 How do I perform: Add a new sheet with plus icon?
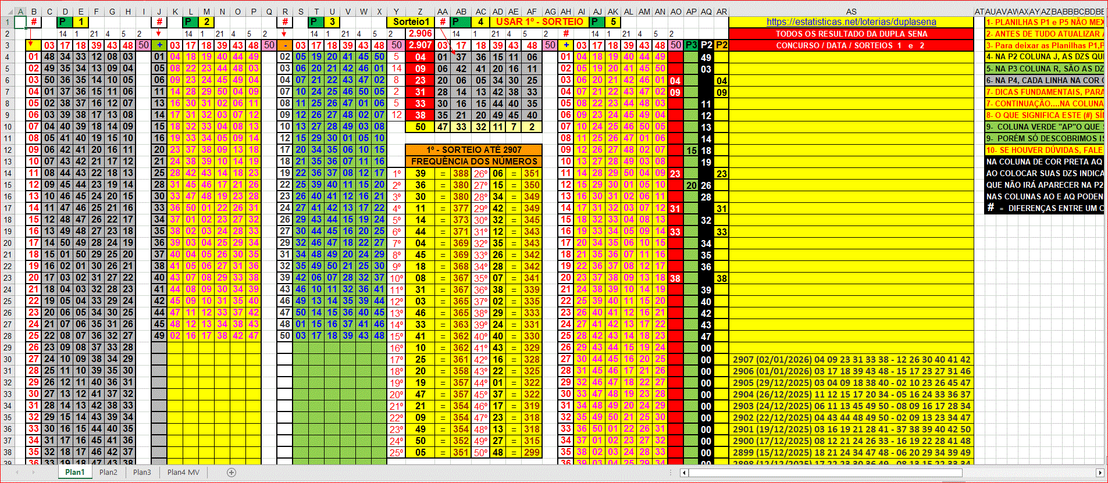(x=231, y=473)
